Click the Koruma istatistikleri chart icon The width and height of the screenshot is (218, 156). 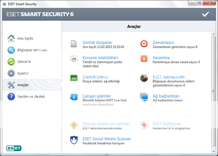(74, 59)
